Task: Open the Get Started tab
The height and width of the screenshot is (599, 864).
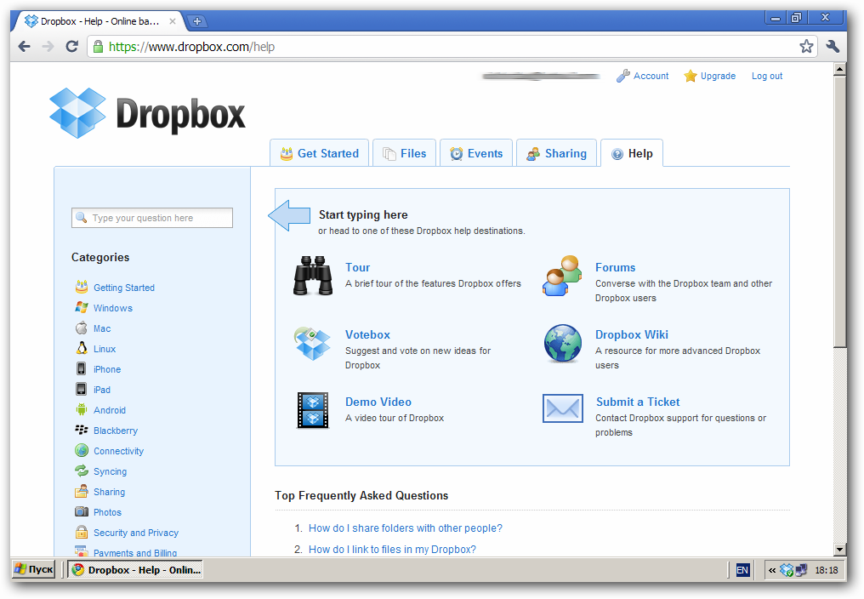Action: [320, 153]
